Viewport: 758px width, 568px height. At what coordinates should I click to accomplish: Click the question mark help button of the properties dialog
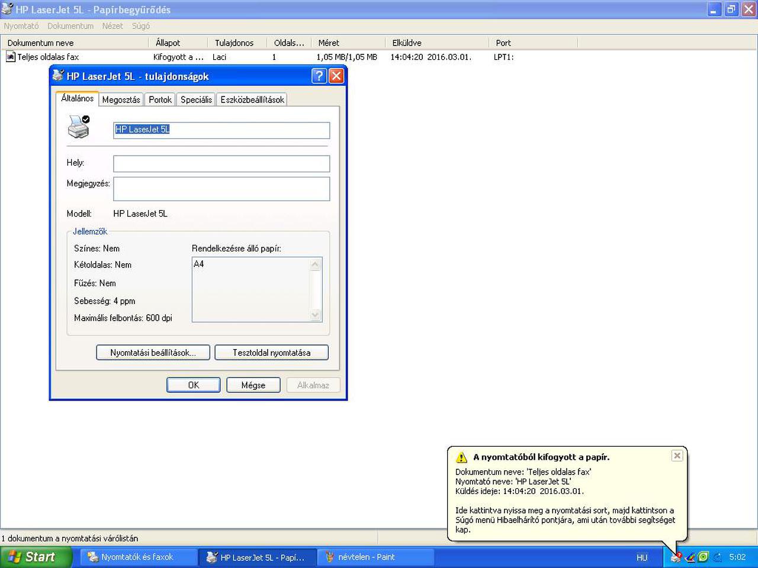pyautogui.click(x=319, y=76)
